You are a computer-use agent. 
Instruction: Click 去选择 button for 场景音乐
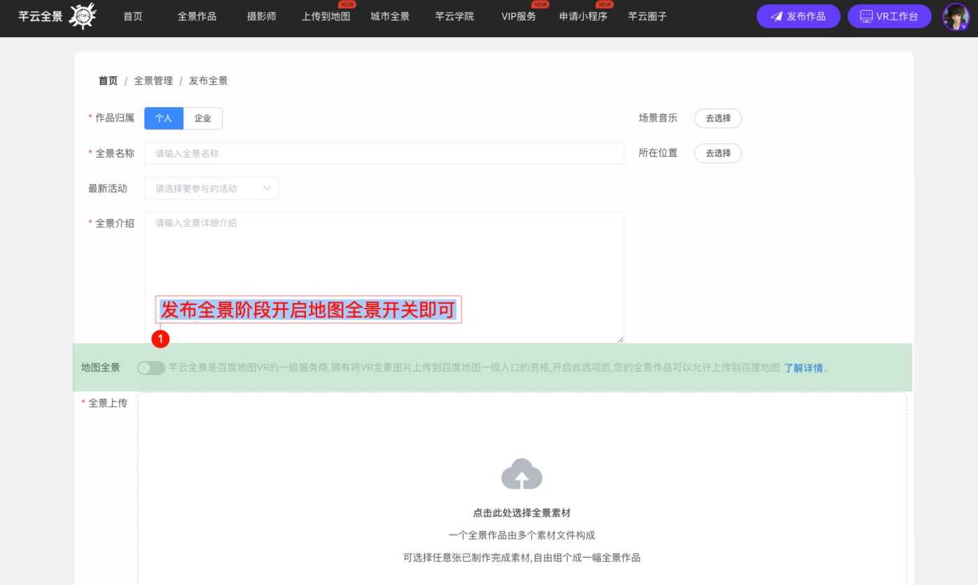718,118
